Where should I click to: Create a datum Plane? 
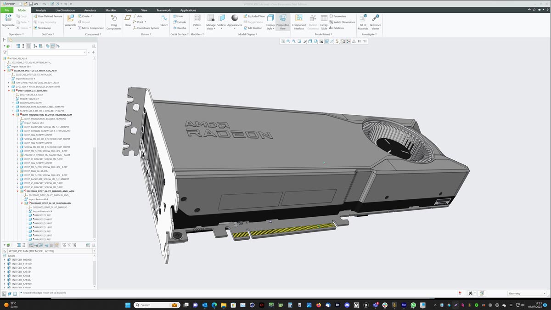pos(128,21)
